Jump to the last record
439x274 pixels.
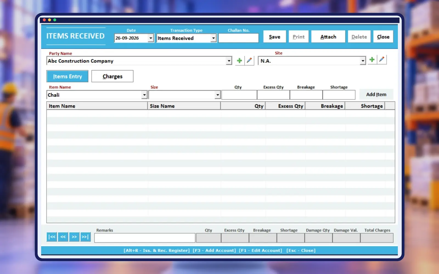click(85, 237)
